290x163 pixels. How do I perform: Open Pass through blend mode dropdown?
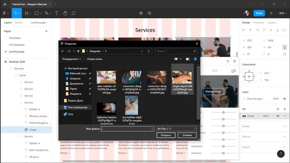pyautogui.click(x=256, y=99)
